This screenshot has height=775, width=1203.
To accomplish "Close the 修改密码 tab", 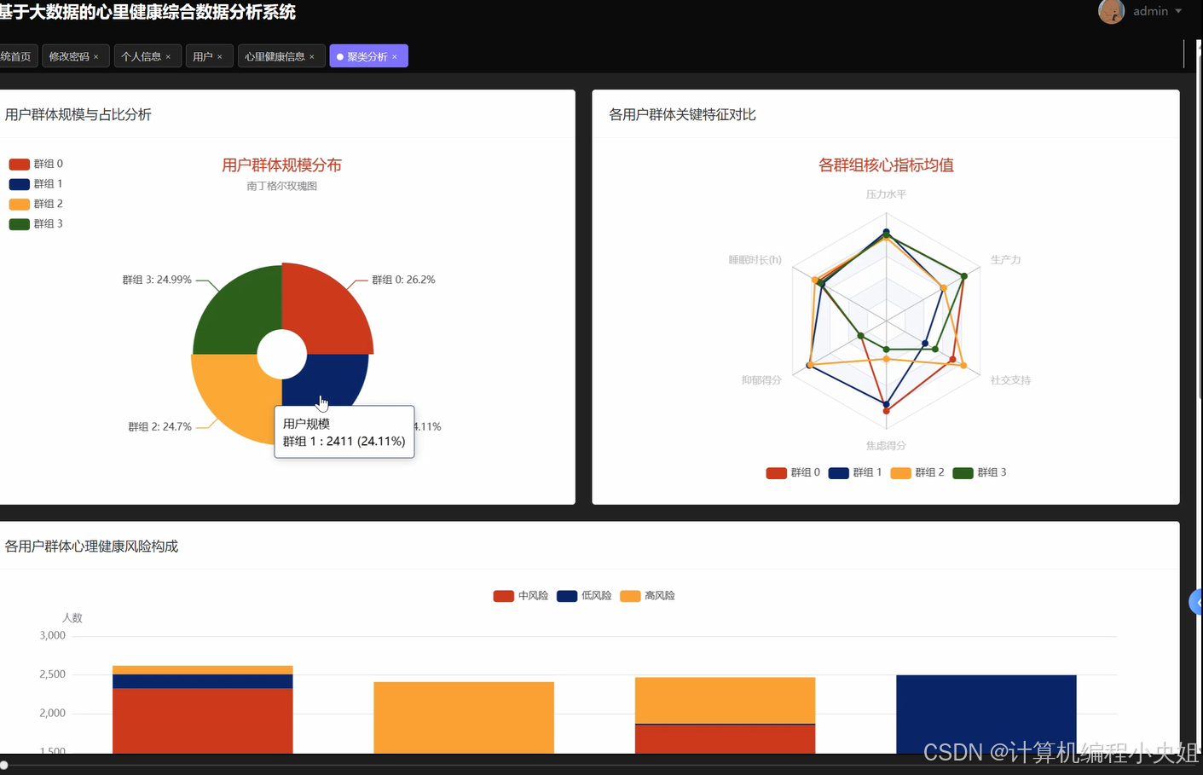I will [96, 57].
